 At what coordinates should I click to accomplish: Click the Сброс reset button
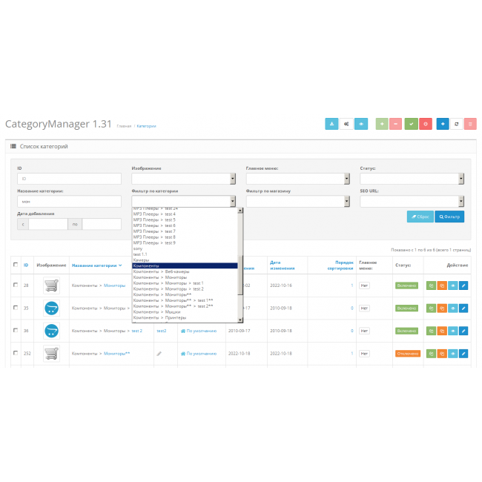pyautogui.click(x=420, y=217)
